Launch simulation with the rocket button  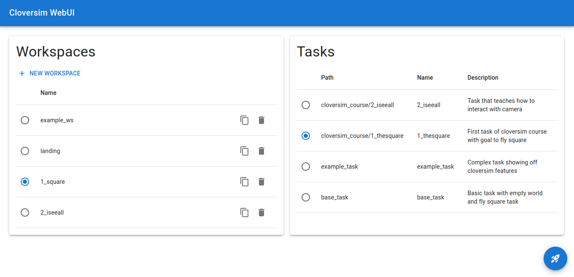(x=555, y=258)
